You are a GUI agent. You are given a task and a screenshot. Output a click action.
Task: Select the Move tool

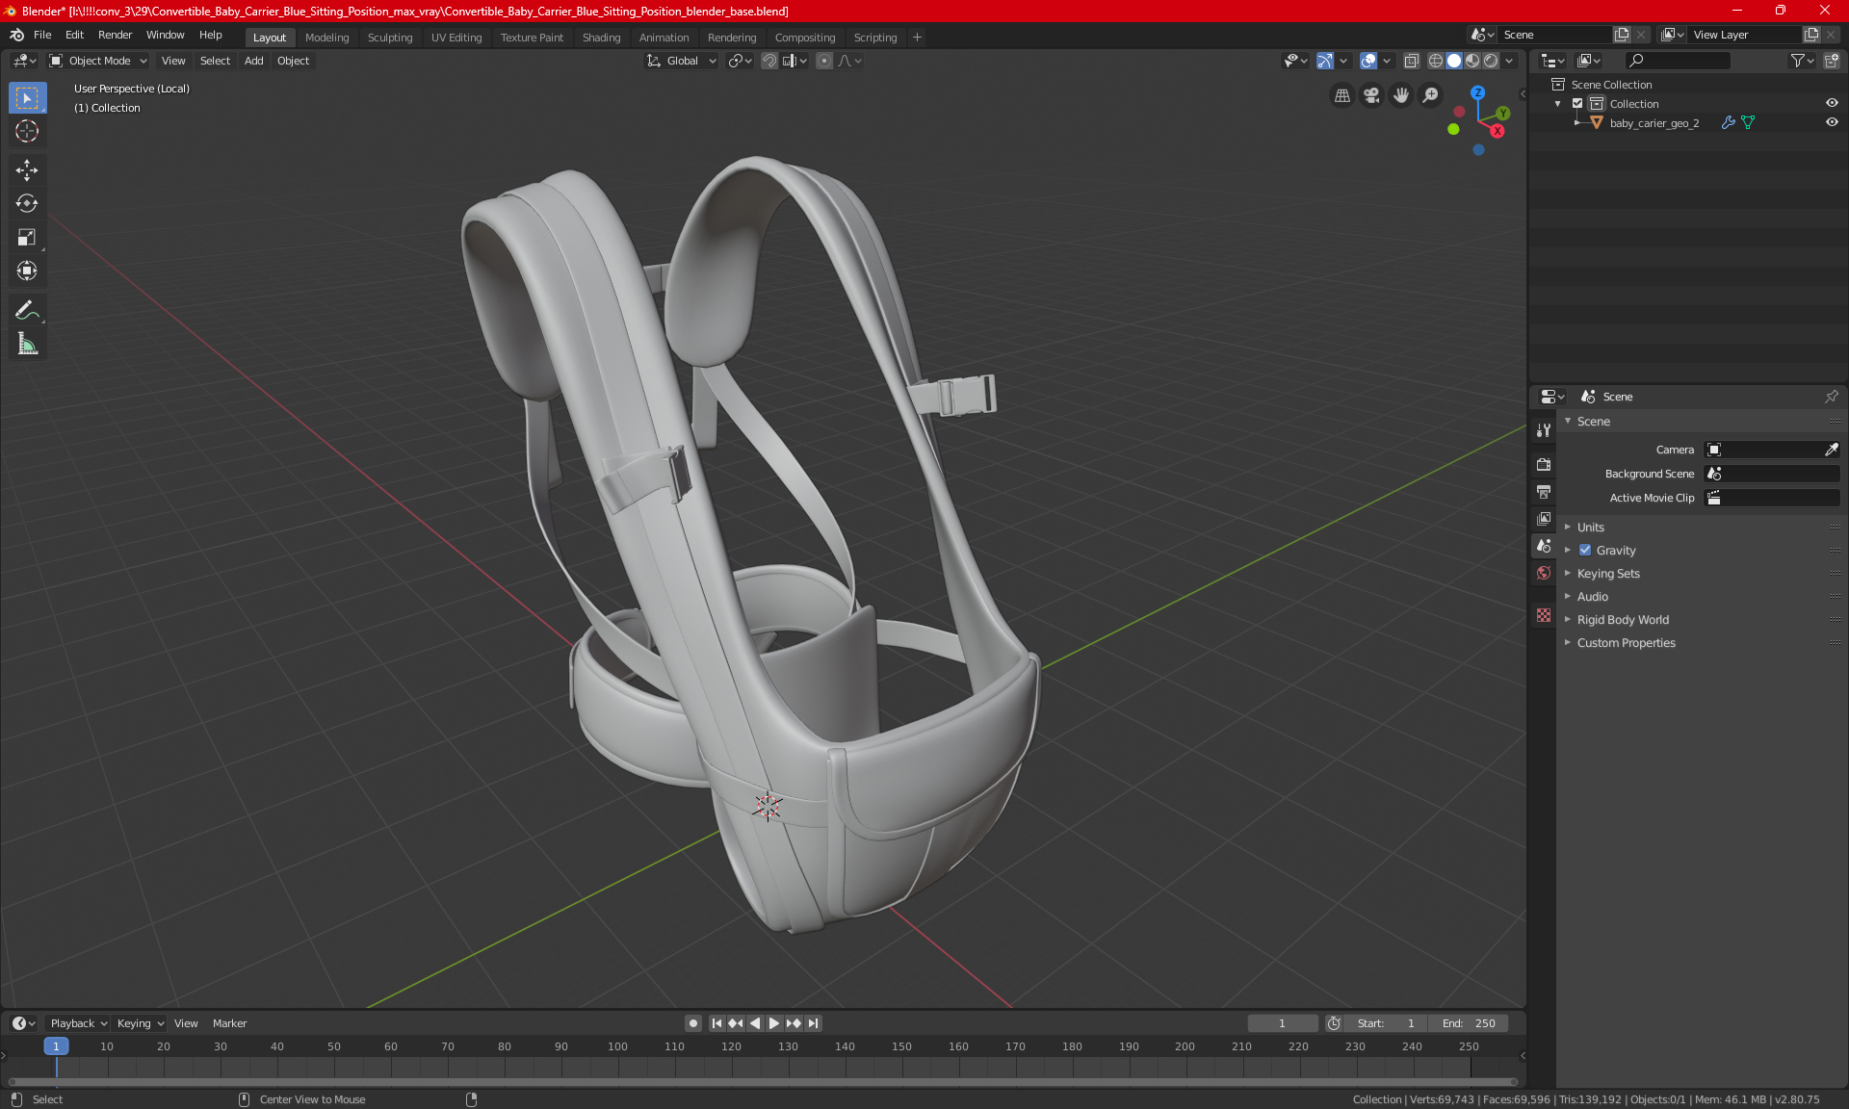(27, 170)
